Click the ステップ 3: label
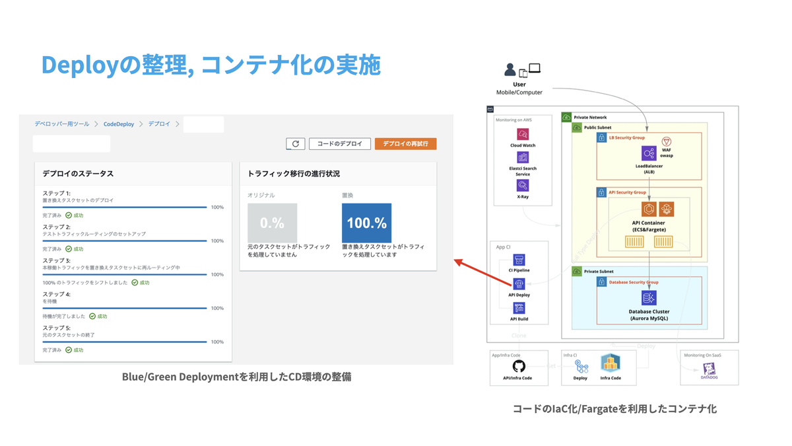Image resolution: width=792 pixels, height=446 pixels. click(56, 261)
